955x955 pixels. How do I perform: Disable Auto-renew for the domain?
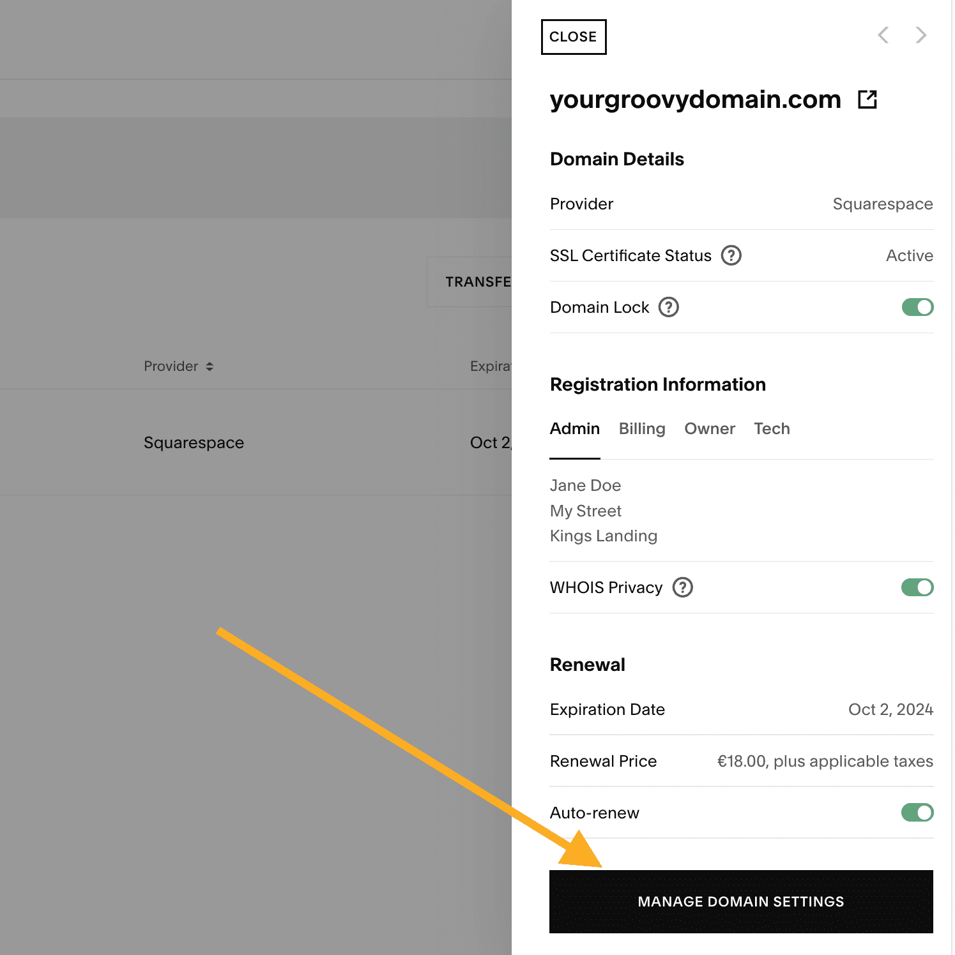coord(916,812)
